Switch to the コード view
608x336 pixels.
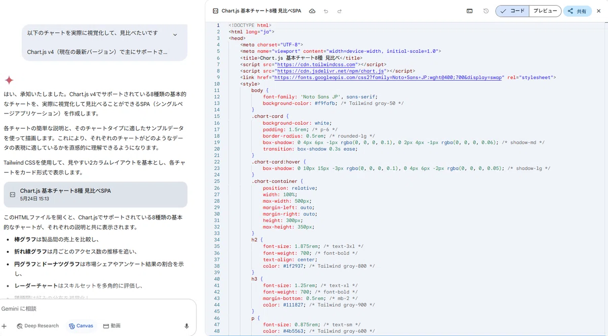tap(512, 11)
